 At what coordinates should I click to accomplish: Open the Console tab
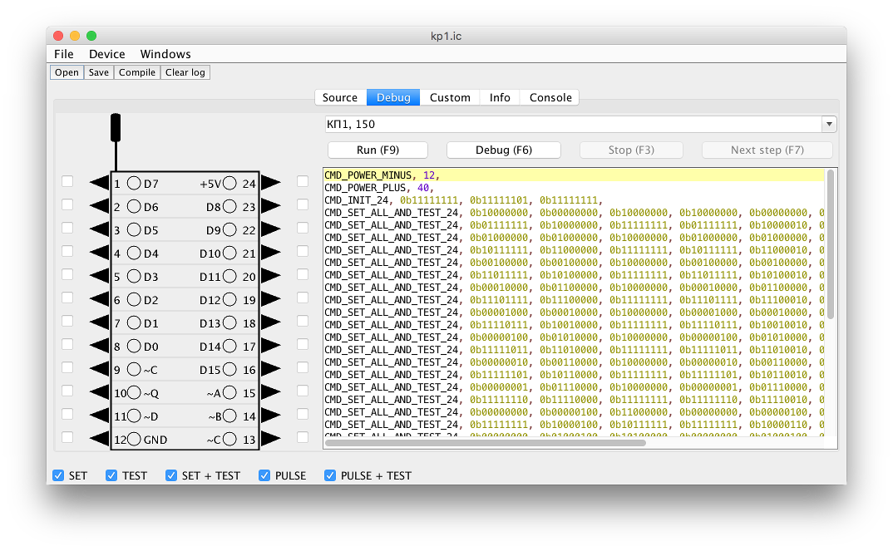point(550,97)
